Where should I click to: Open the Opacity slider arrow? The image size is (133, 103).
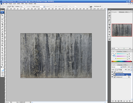coord(131,67)
